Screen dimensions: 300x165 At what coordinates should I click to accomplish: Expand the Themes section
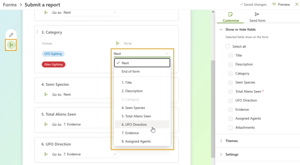(221, 141)
